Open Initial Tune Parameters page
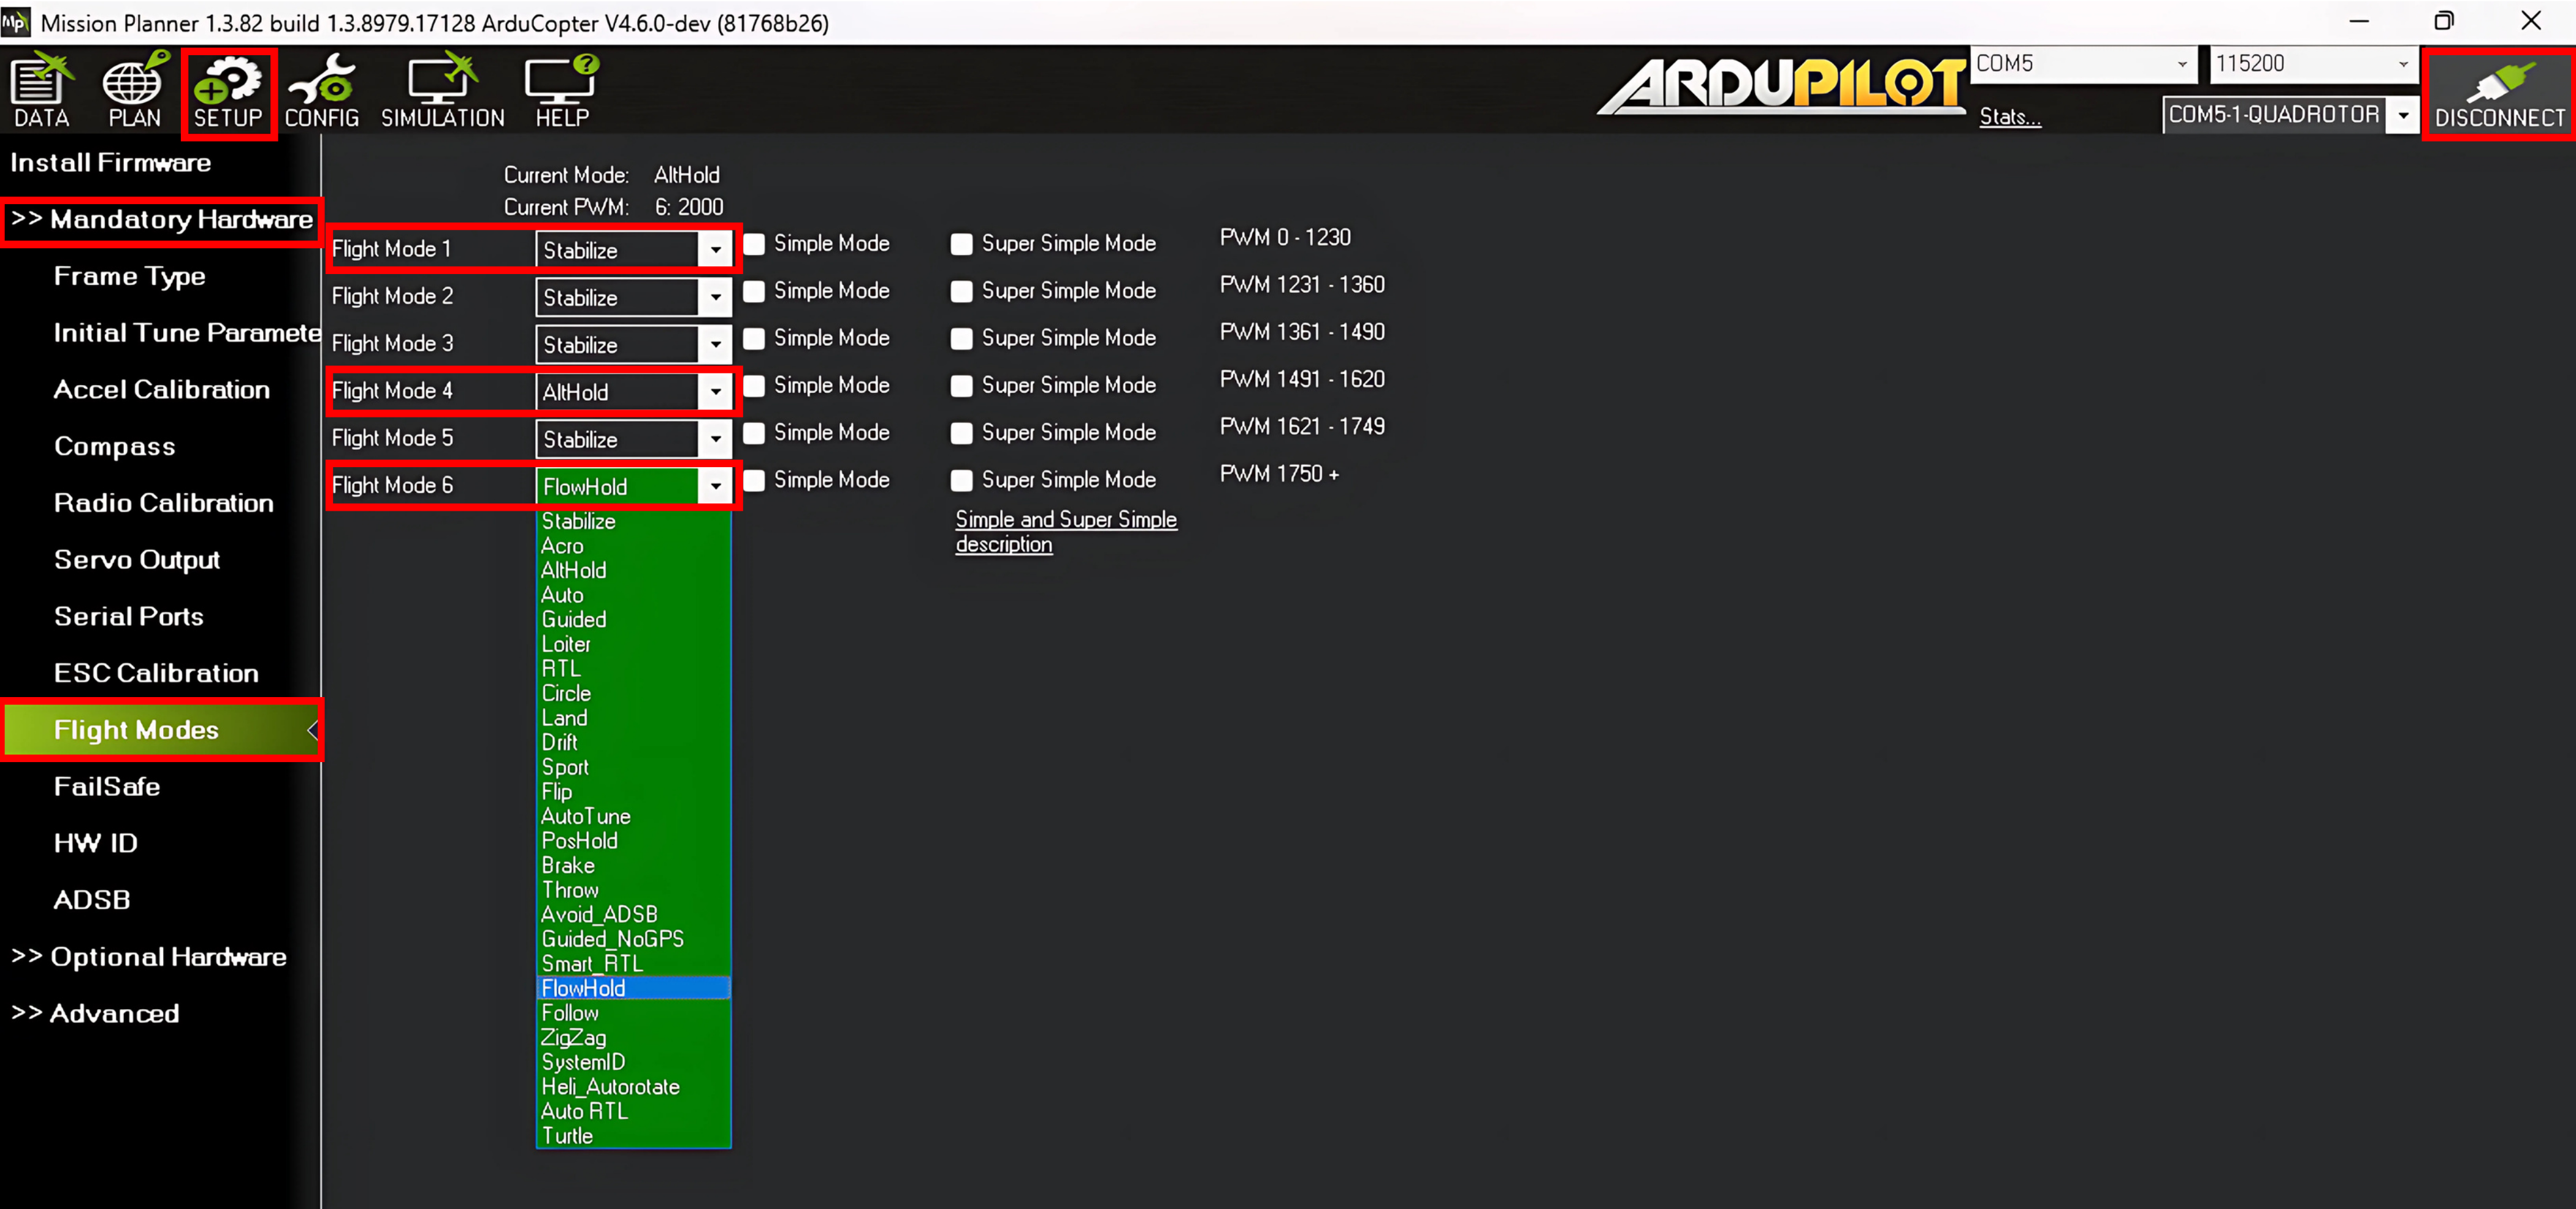Image resolution: width=2576 pixels, height=1209 pixels. coord(187,333)
